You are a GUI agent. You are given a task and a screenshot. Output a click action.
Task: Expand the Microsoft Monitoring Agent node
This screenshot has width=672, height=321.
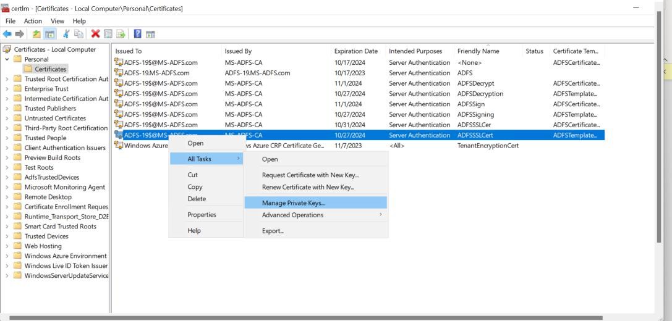[x=7, y=187]
